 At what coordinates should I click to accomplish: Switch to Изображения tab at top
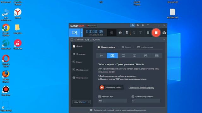[145, 47]
